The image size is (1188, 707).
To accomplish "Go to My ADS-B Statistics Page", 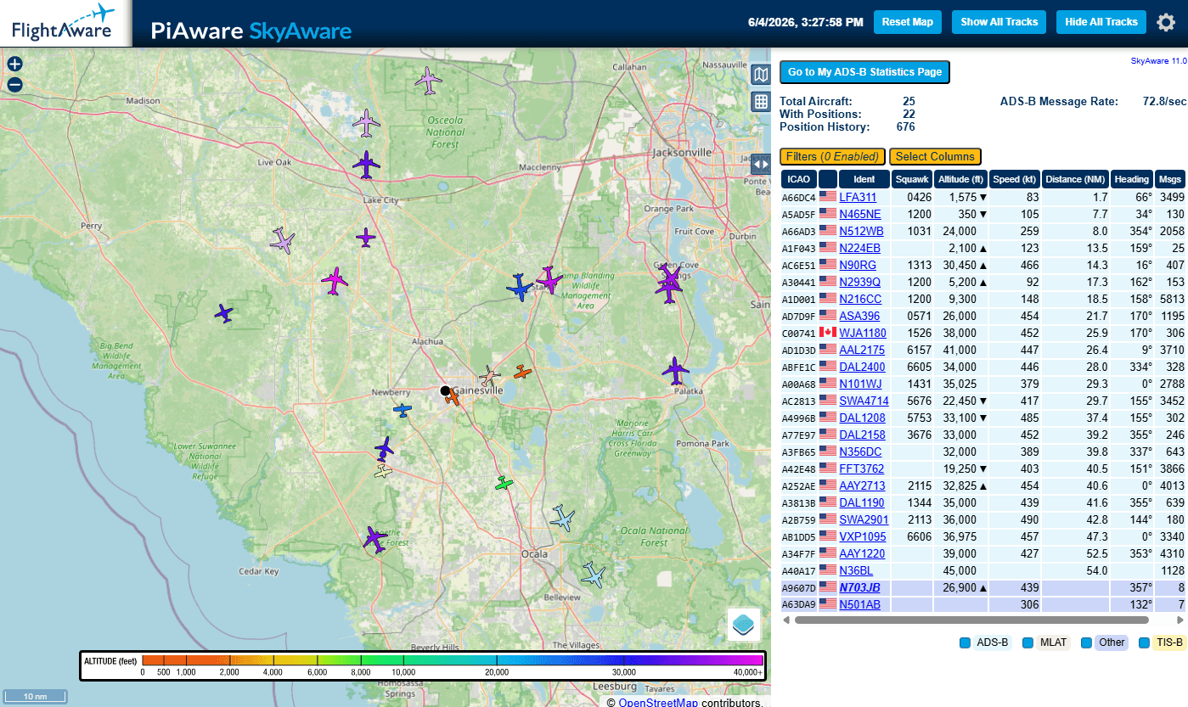I will [x=864, y=72].
